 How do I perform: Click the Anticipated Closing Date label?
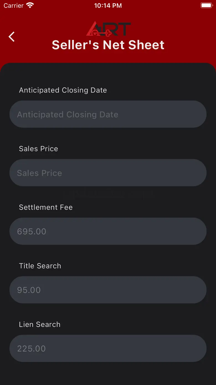point(63,90)
